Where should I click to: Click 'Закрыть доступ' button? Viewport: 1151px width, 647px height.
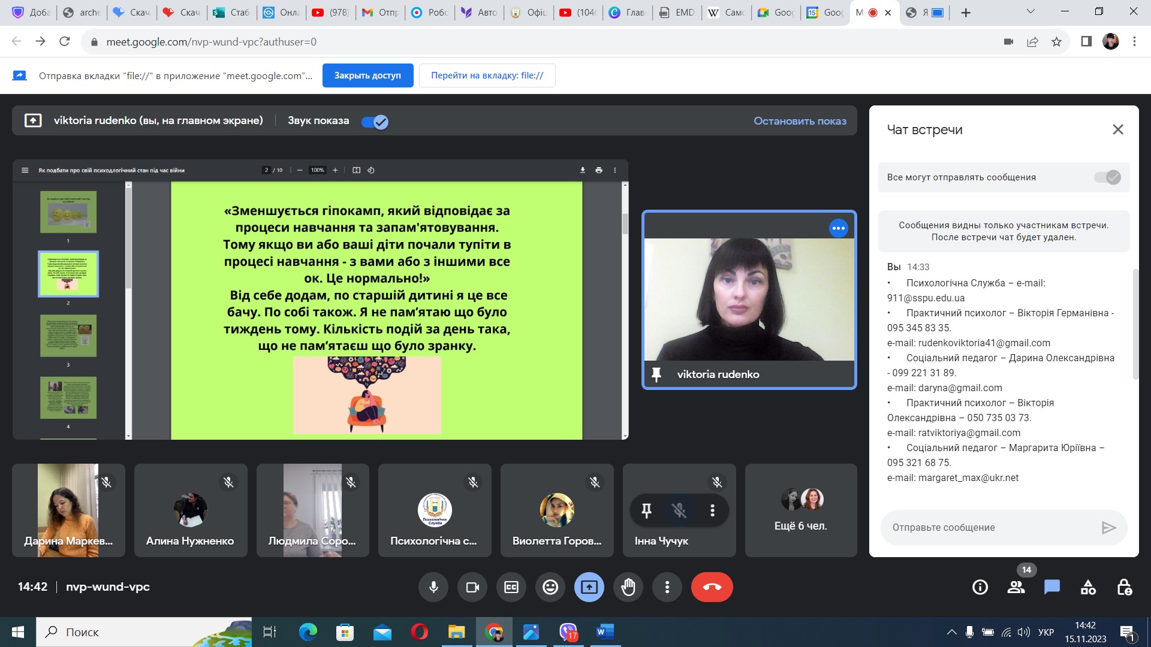pos(367,75)
